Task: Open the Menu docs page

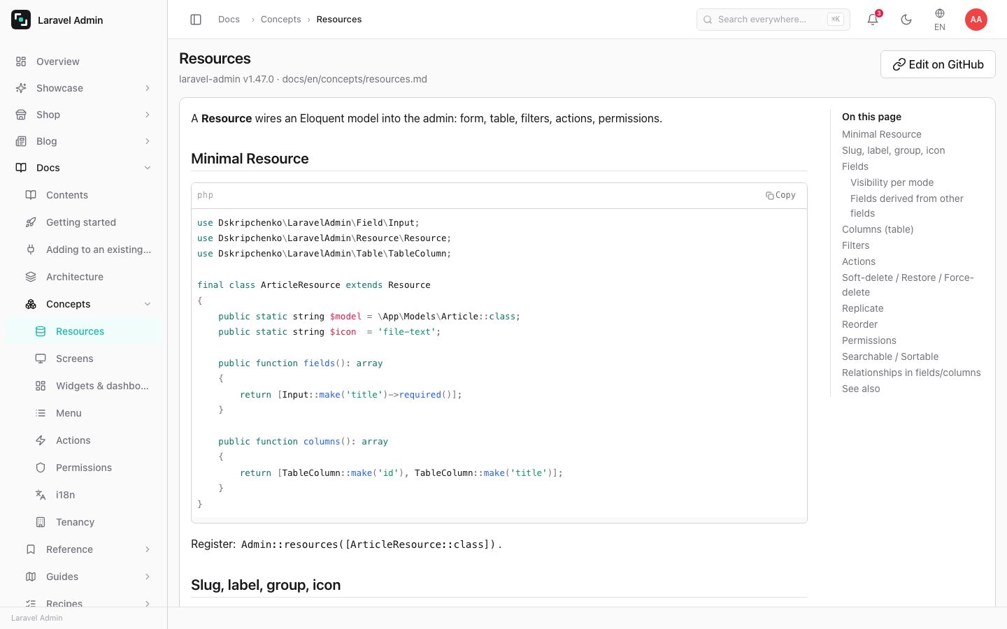Action: point(93,413)
